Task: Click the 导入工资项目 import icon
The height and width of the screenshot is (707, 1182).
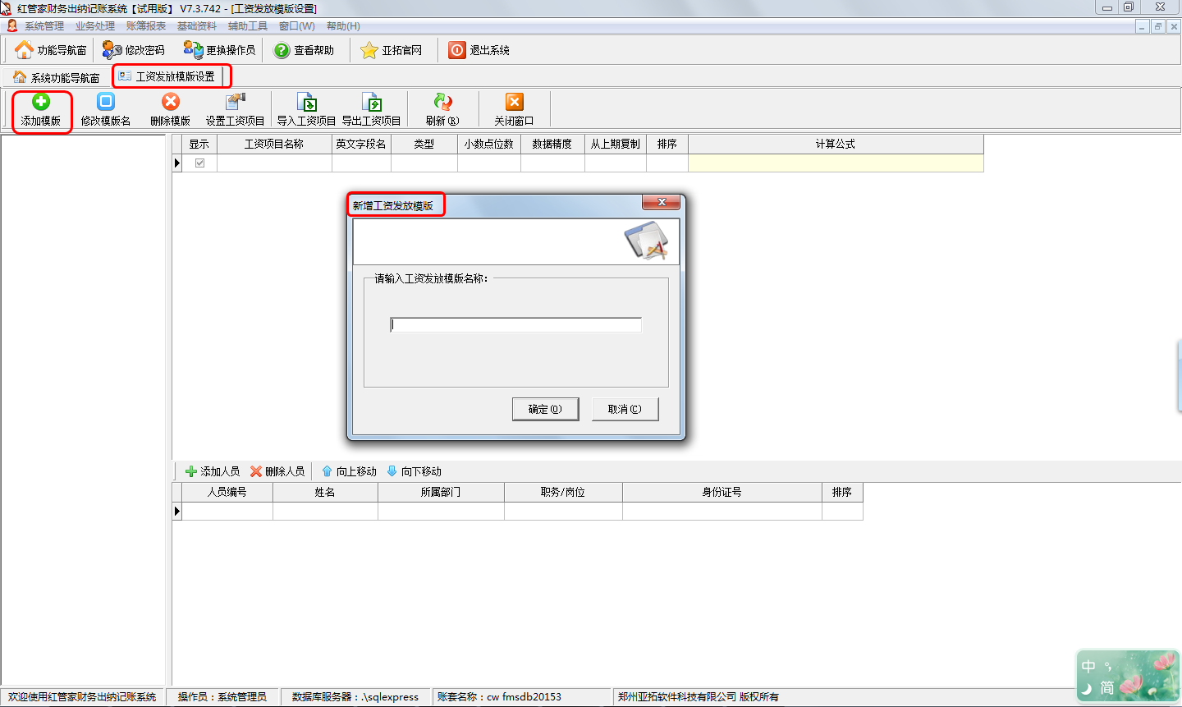Action: pos(306,103)
